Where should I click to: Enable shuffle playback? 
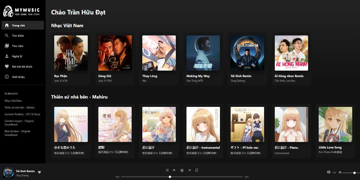click(167, 170)
